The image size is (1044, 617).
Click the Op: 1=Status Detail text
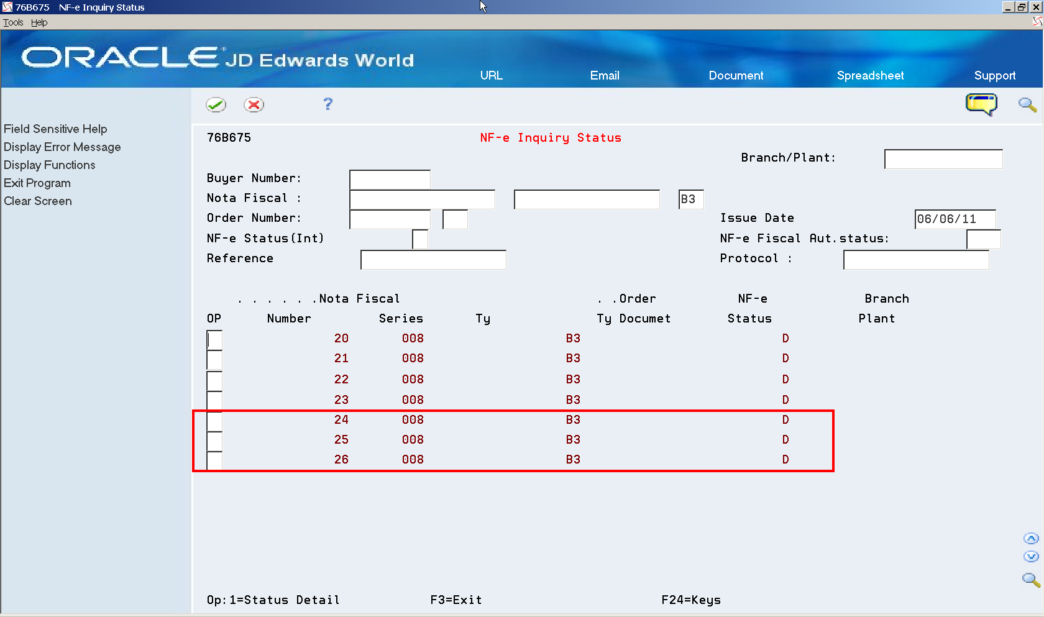coord(273,600)
